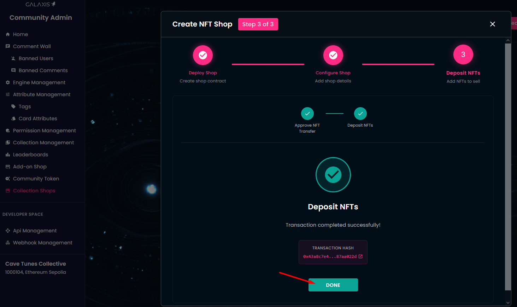Close the Create NFT Shop dialog
Screen dimensions: 517x307
coord(492,24)
